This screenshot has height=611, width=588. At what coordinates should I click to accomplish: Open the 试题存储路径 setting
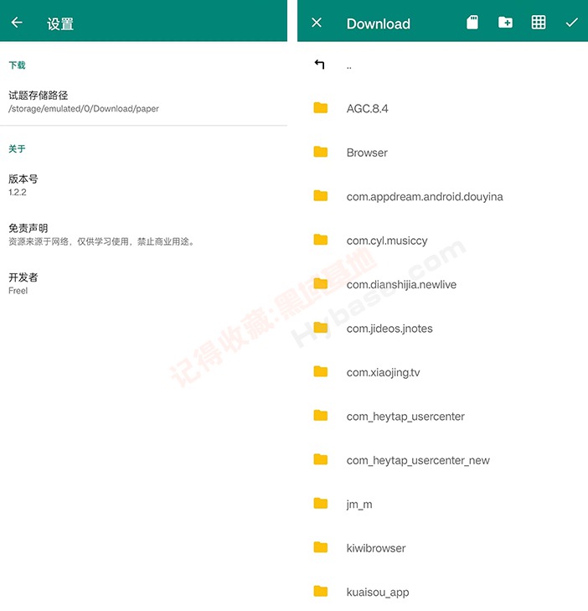[x=143, y=101]
